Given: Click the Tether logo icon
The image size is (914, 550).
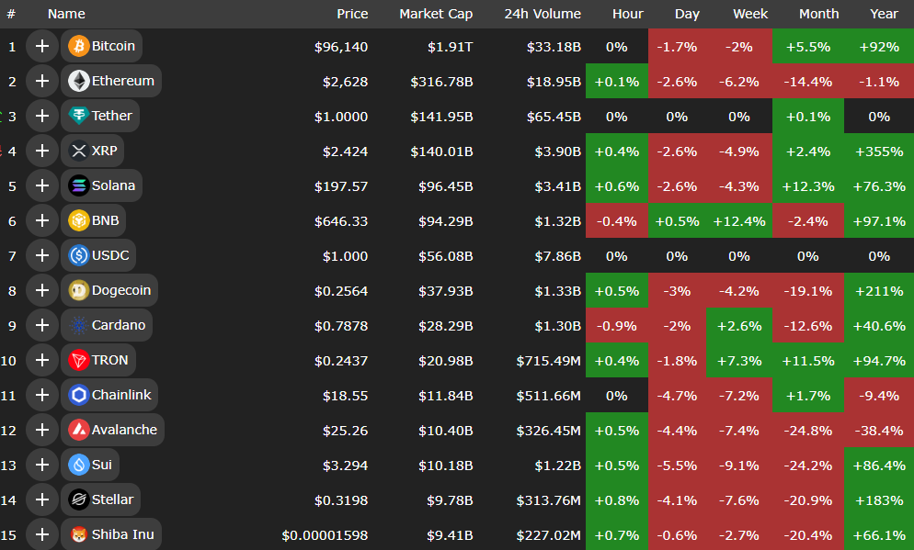Looking at the screenshot, I should click(78, 116).
